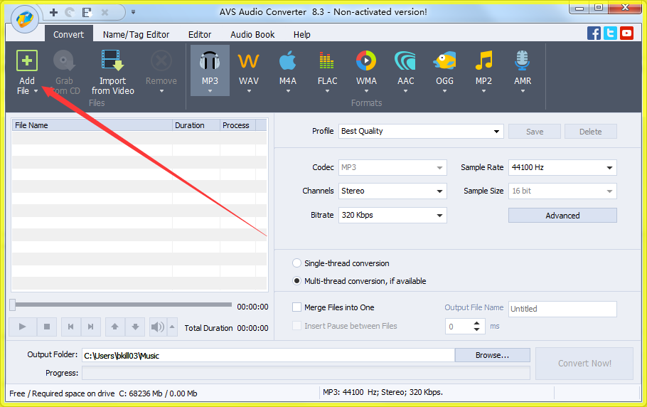Viewport: 647px width, 407px height.
Task: Open the Twitter page icon
Action: [x=610, y=33]
